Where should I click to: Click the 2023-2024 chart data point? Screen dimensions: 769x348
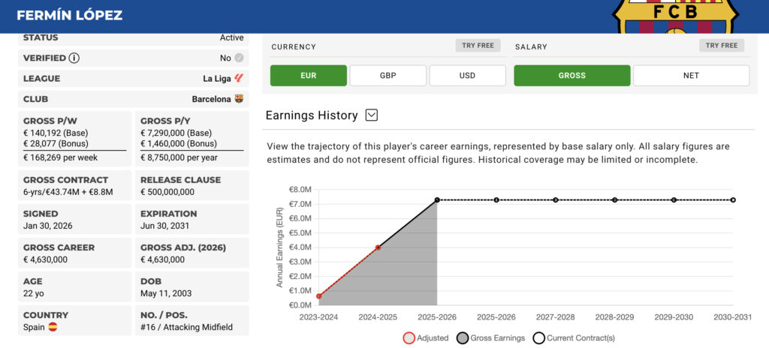pos(318,296)
